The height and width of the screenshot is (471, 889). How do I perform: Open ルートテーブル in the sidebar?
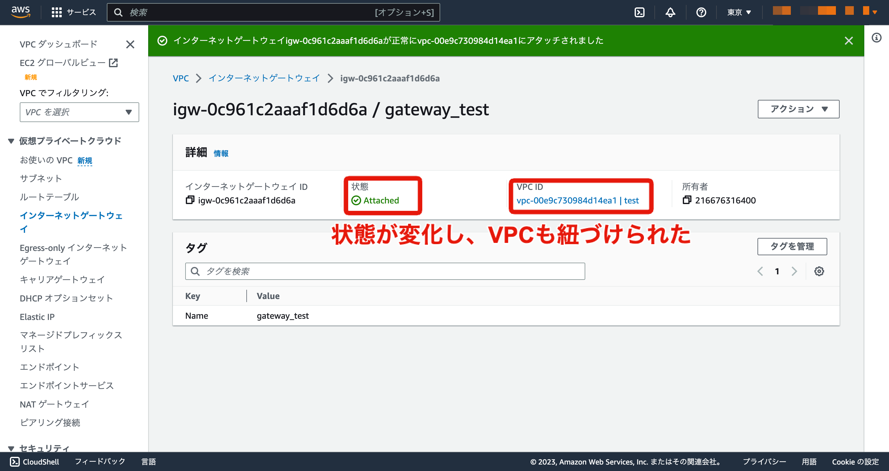click(49, 197)
